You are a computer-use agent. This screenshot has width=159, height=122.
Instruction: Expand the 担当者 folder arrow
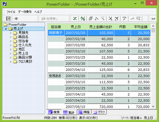tap(10, 41)
